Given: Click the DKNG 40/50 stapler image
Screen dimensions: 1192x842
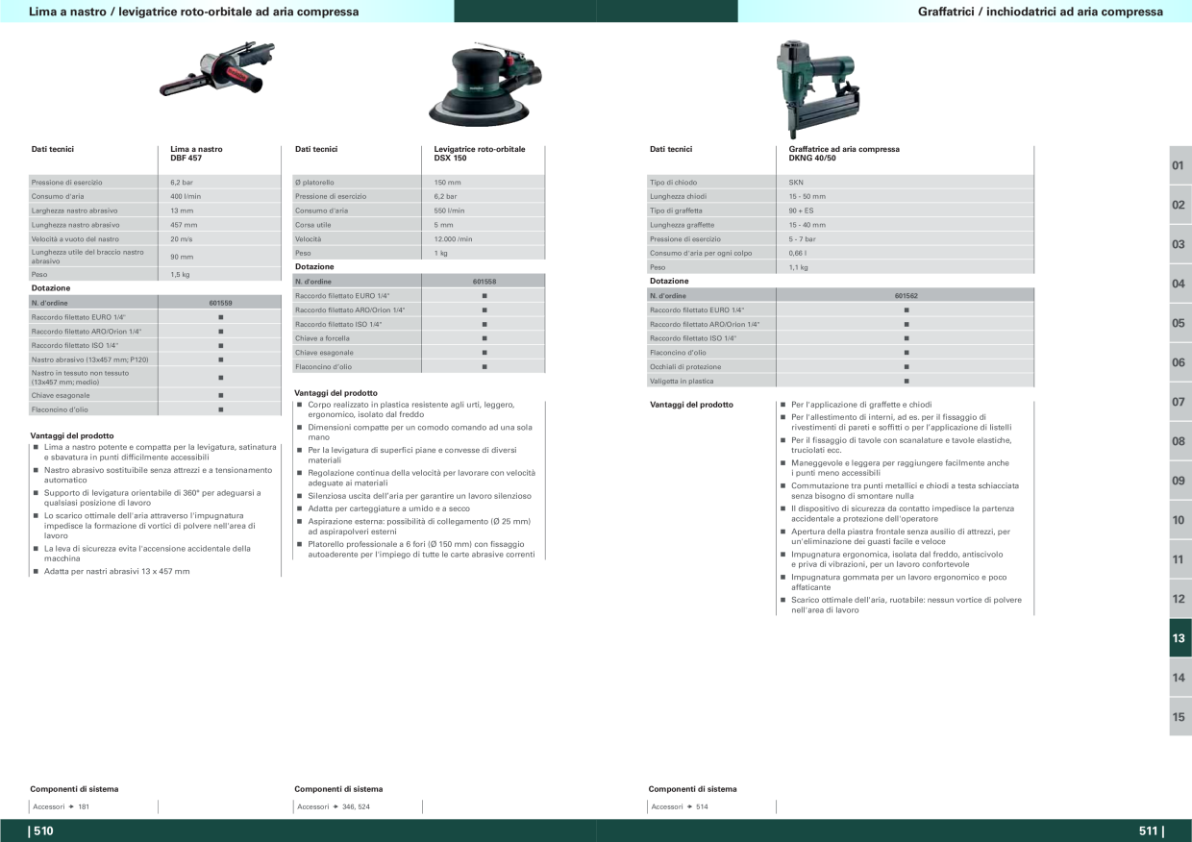Looking at the screenshot, I should [x=816, y=88].
